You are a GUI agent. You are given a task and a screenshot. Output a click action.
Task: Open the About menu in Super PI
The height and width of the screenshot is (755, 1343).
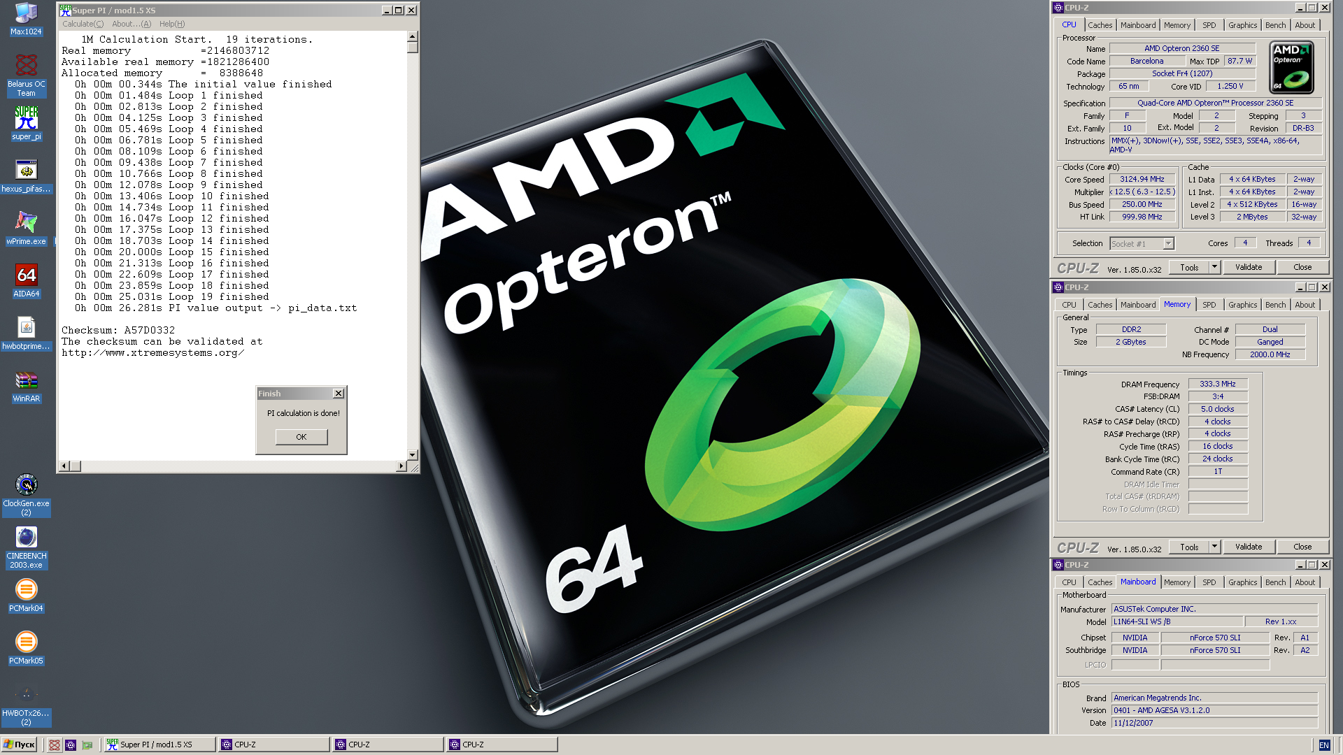(x=132, y=24)
